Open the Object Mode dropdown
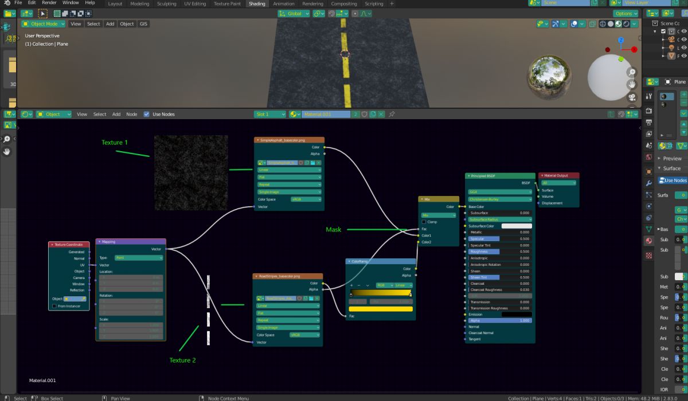 click(44, 24)
